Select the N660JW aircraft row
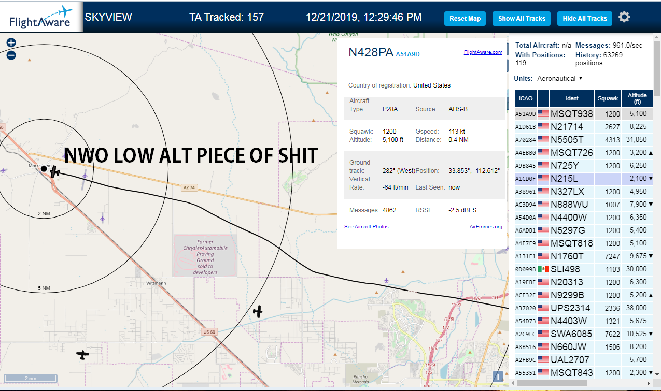Image resolution: width=661 pixels, height=391 pixels. click(x=583, y=347)
